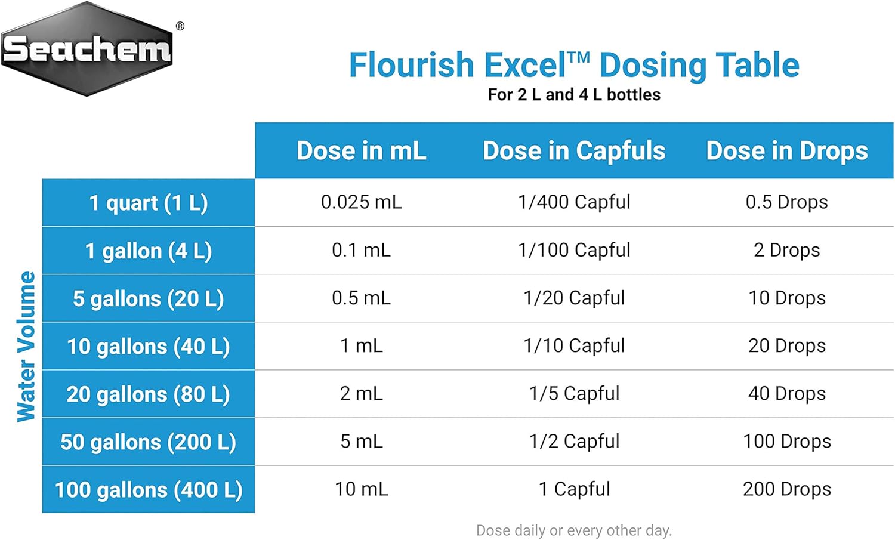Select the 5 gallons (20 L) row label
This screenshot has width=895, height=540.
149,298
